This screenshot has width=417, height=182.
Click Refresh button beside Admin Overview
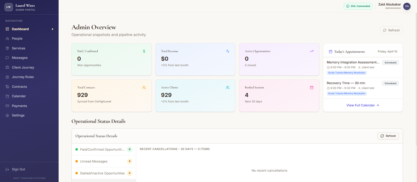[x=391, y=30]
